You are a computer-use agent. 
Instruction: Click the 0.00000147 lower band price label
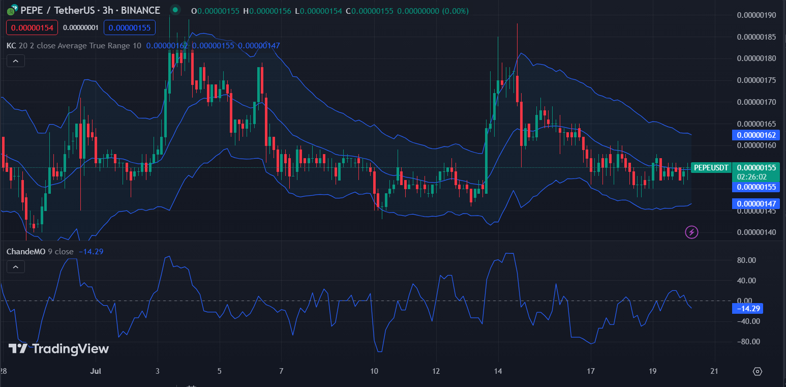(755, 204)
